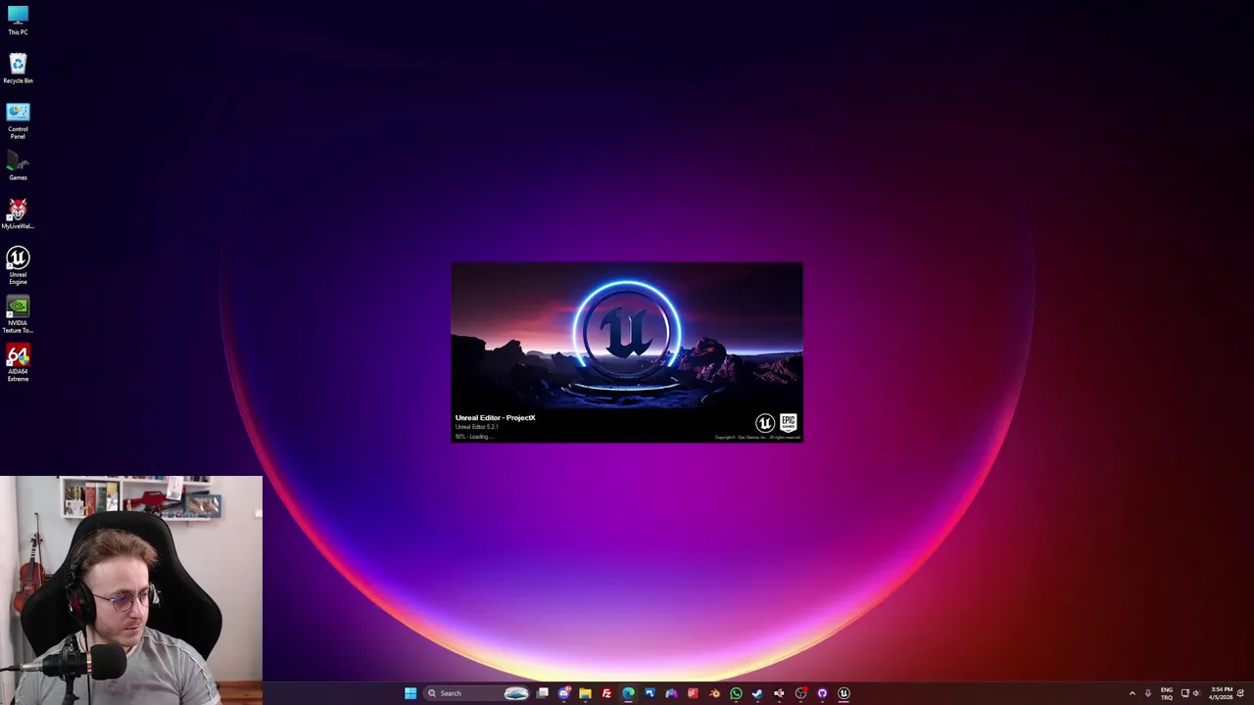Open Discord from the taskbar

(564, 693)
